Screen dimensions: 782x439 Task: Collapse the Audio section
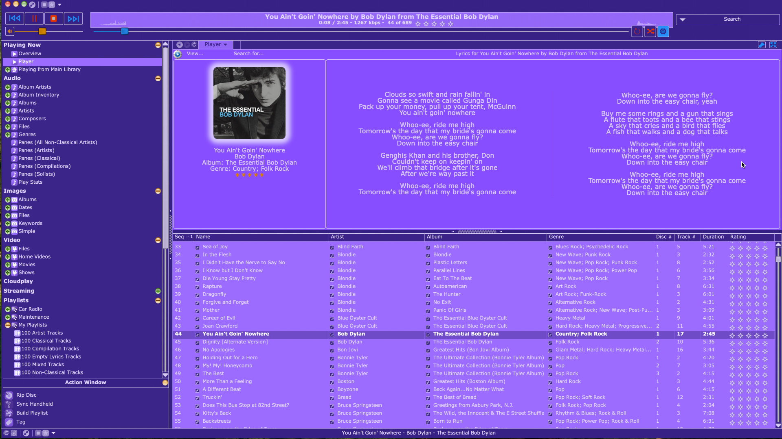coord(158,79)
